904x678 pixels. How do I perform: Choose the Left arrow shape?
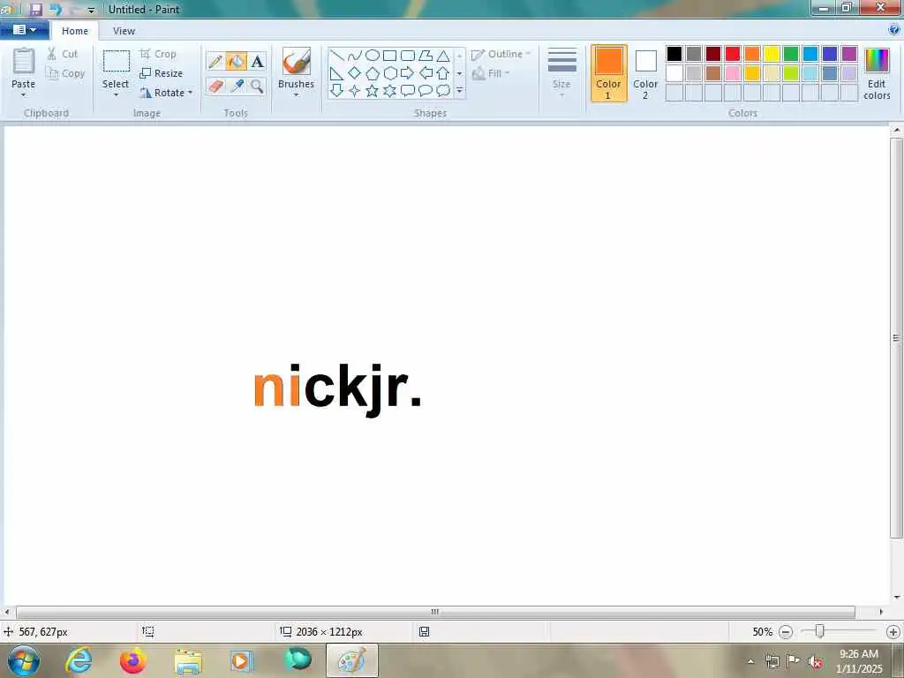[426, 73]
